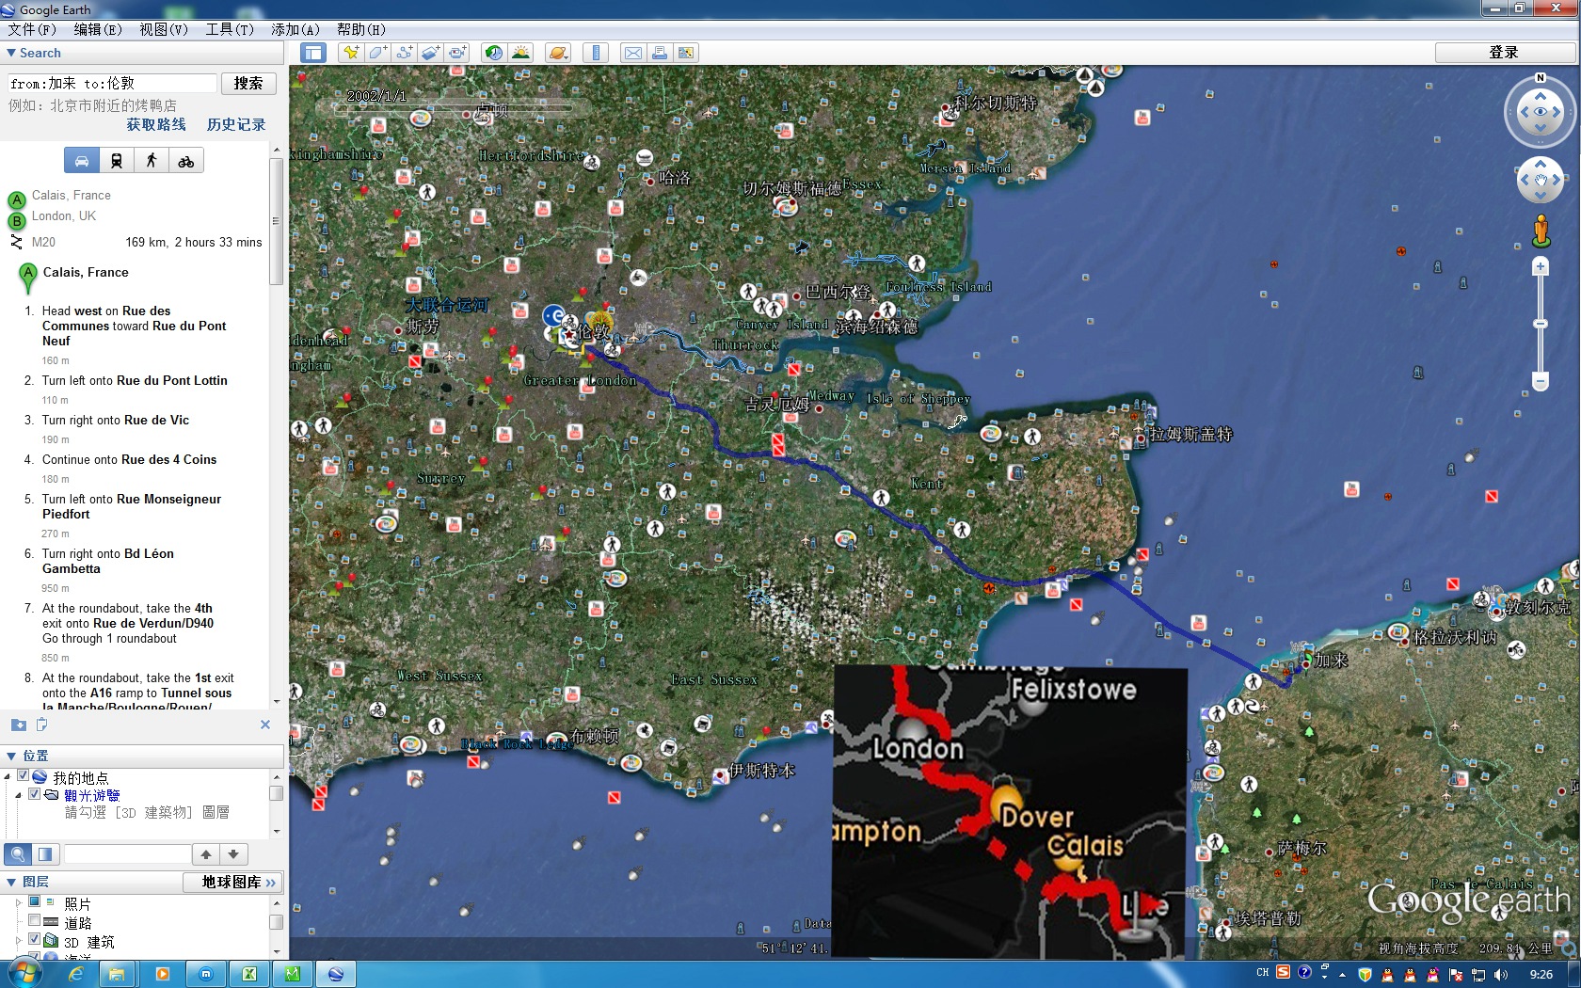Collapse the 觀光游覽 folder node
Screen dimensions: 1581x988
(18, 795)
